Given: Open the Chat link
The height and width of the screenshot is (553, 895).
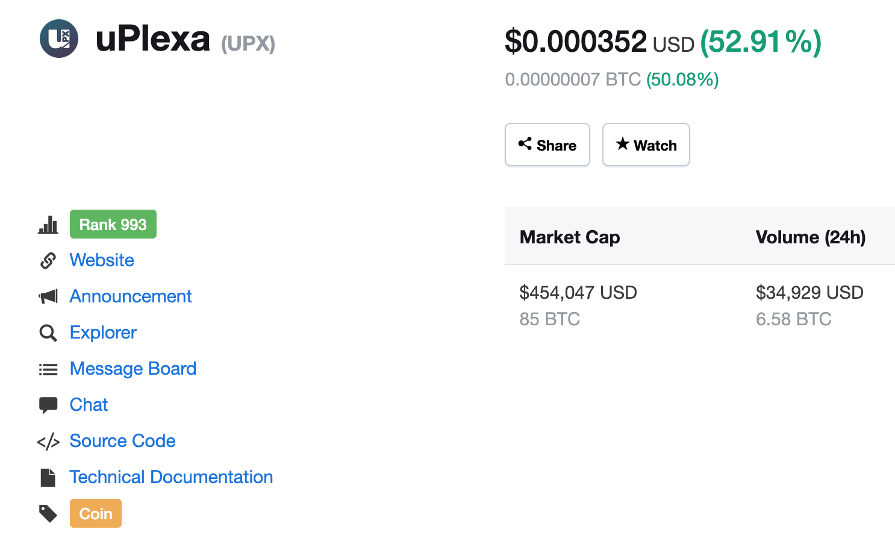Looking at the screenshot, I should [89, 405].
